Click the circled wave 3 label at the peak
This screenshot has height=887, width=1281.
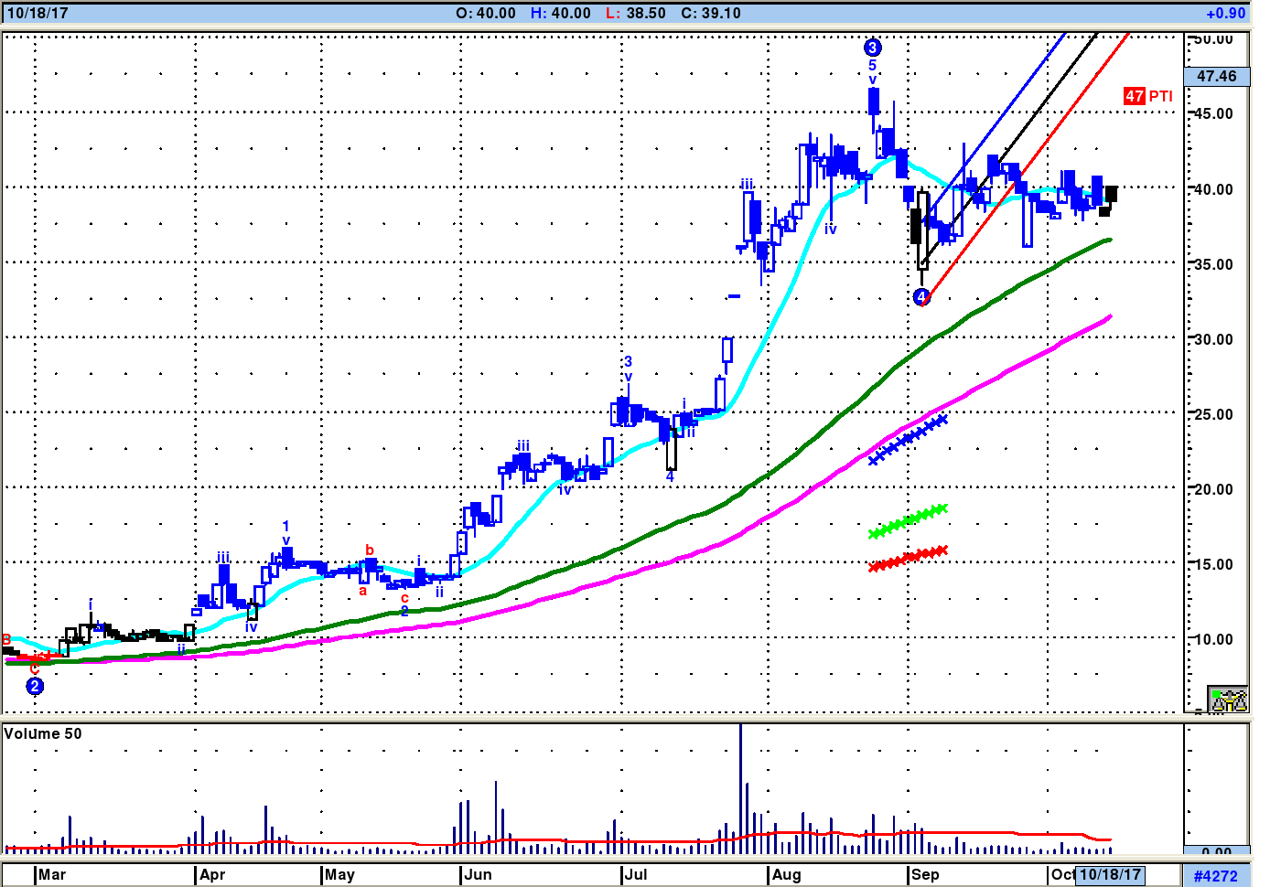point(873,48)
